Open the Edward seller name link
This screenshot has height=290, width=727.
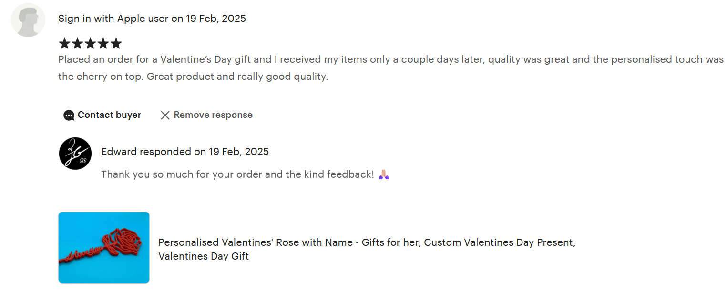coord(119,152)
